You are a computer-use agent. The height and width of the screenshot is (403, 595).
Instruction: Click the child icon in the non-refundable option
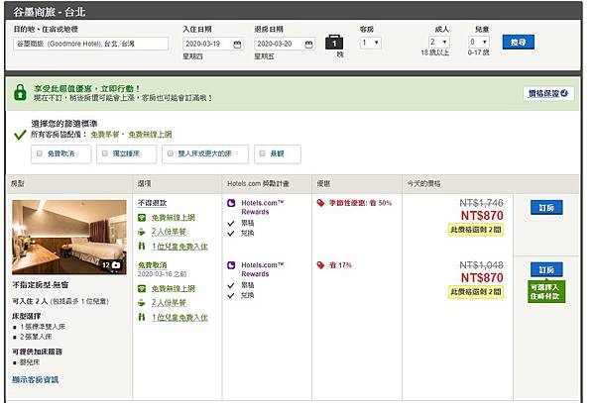click(142, 247)
